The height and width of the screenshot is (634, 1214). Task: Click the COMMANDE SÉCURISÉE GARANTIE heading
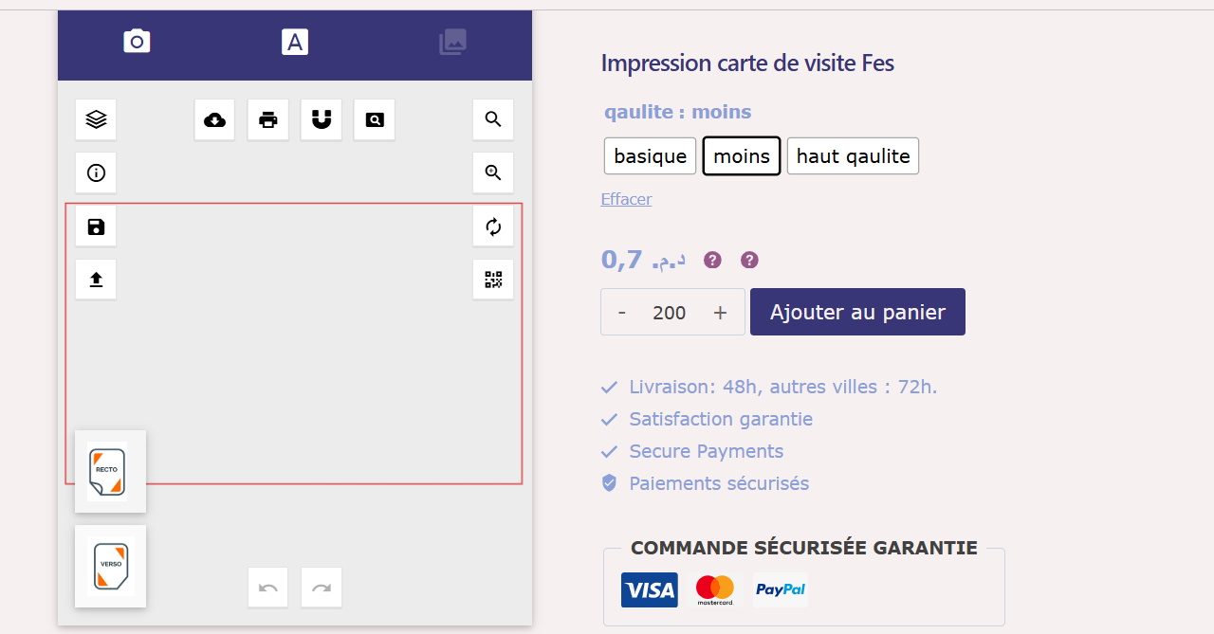tap(804, 548)
